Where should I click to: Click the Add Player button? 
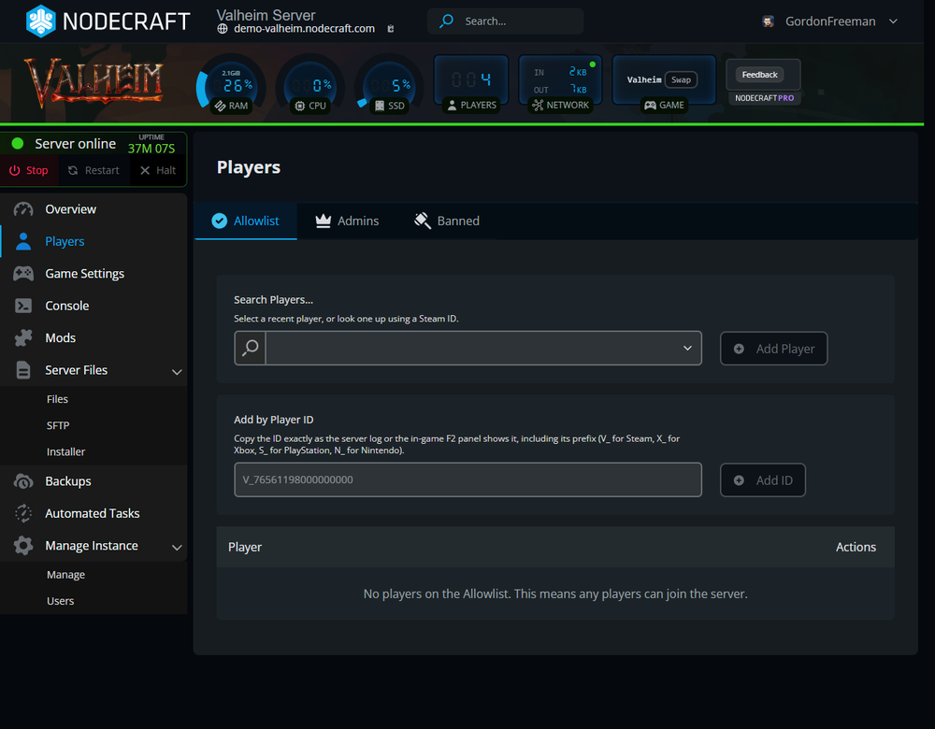773,349
